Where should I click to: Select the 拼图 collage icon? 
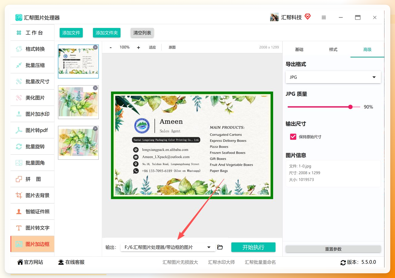point(19,179)
